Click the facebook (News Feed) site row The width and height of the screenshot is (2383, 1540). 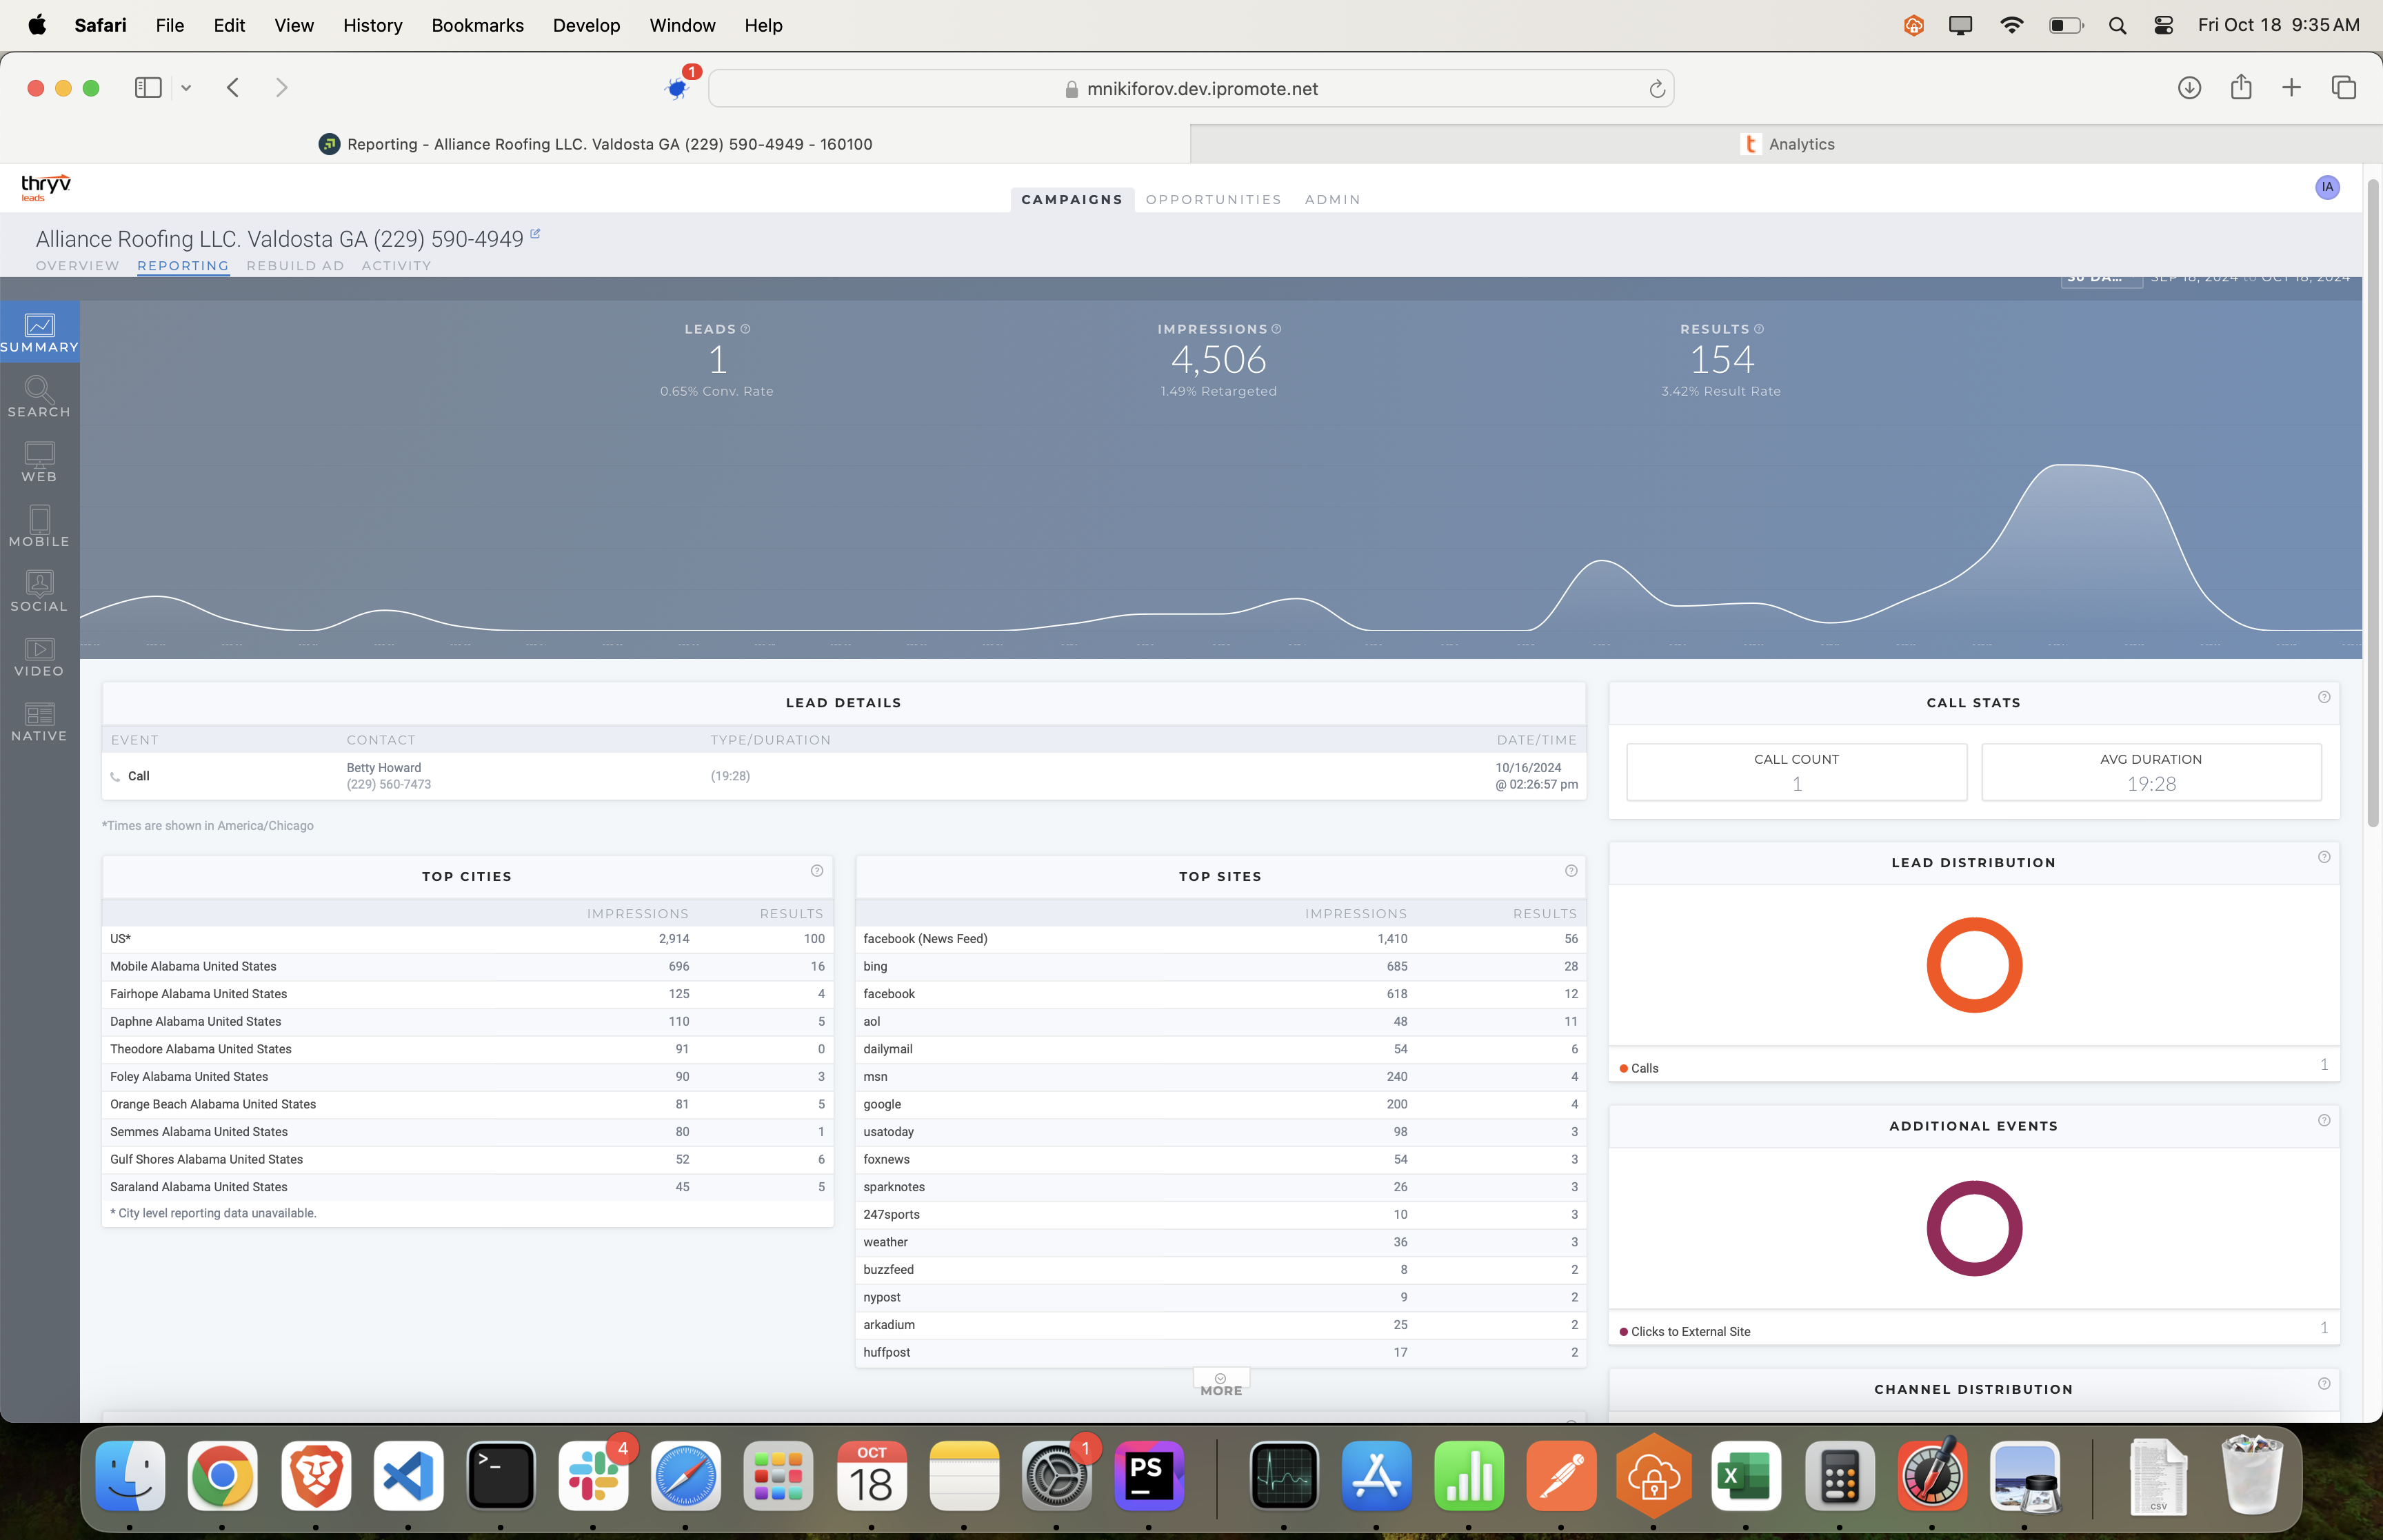(x=1220, y=939)
